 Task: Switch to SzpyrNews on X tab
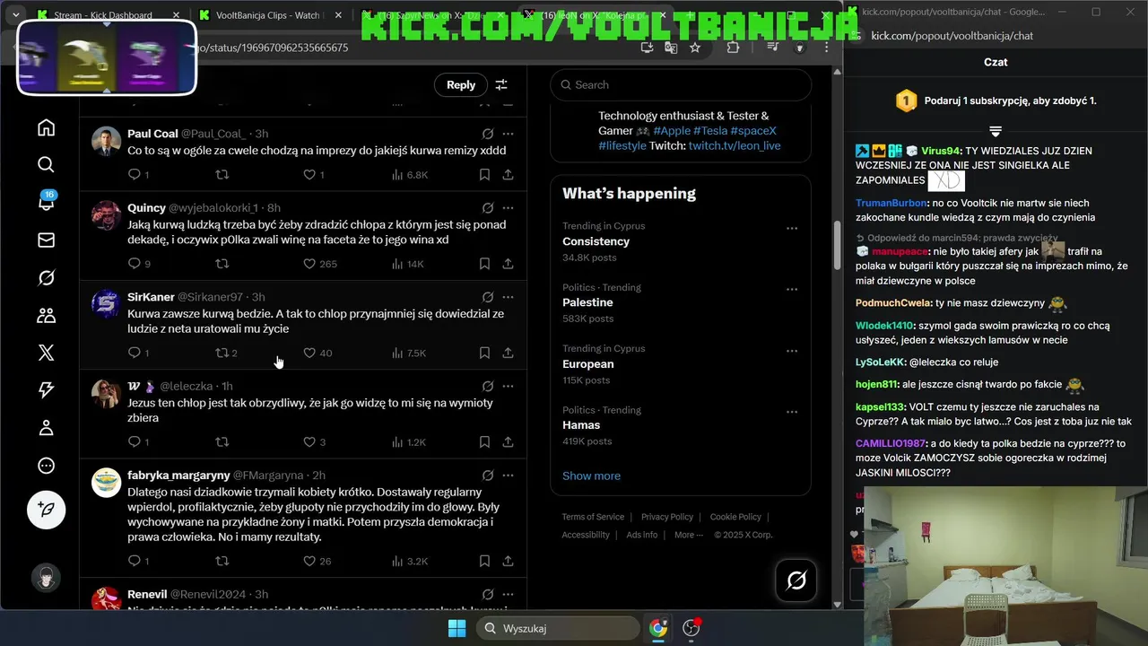point(432,15)
